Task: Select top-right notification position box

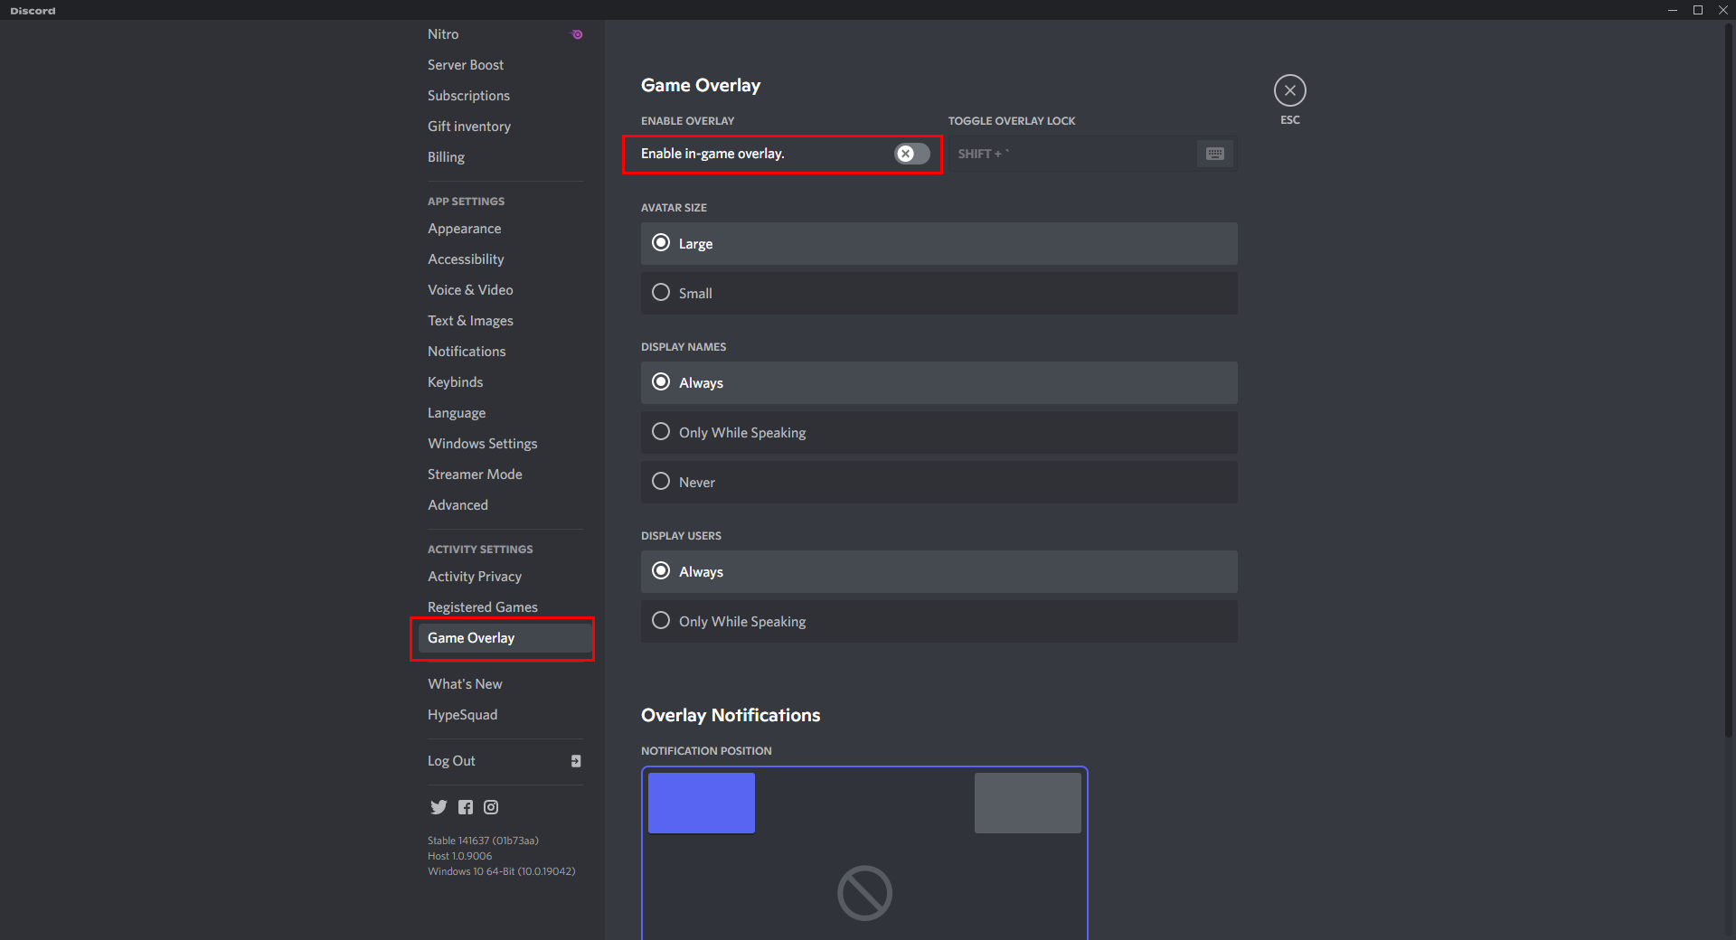Action: point(1027,803)
